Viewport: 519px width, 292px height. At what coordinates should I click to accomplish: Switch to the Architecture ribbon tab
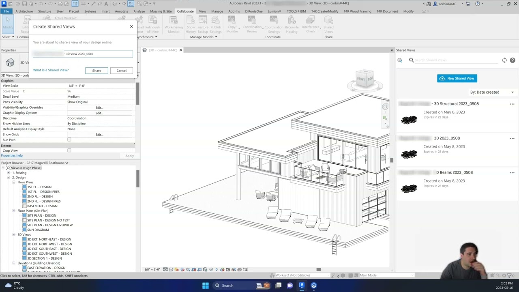point(24,11)
